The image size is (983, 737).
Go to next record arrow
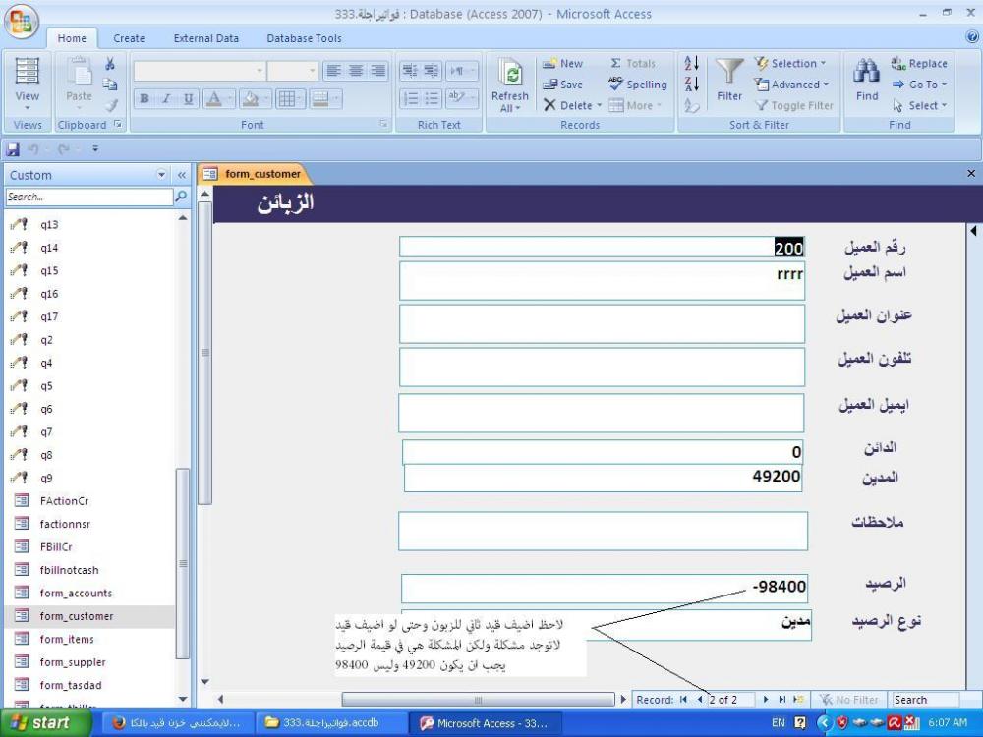click(765, 700)
